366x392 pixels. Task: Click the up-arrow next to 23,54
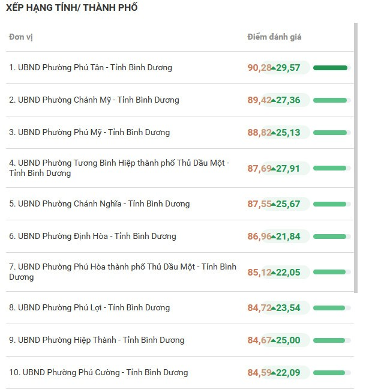pos(274,308)
